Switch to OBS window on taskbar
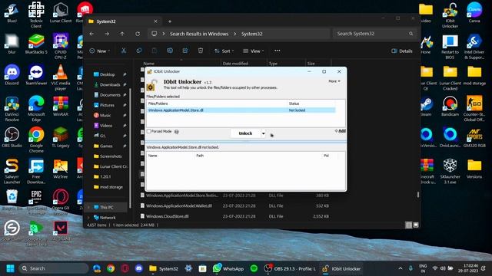 pos(289,268)
